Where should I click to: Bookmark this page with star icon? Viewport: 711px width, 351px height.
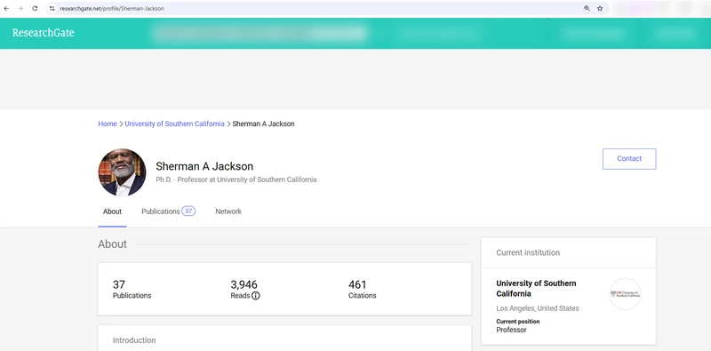(x=600, y=8)
